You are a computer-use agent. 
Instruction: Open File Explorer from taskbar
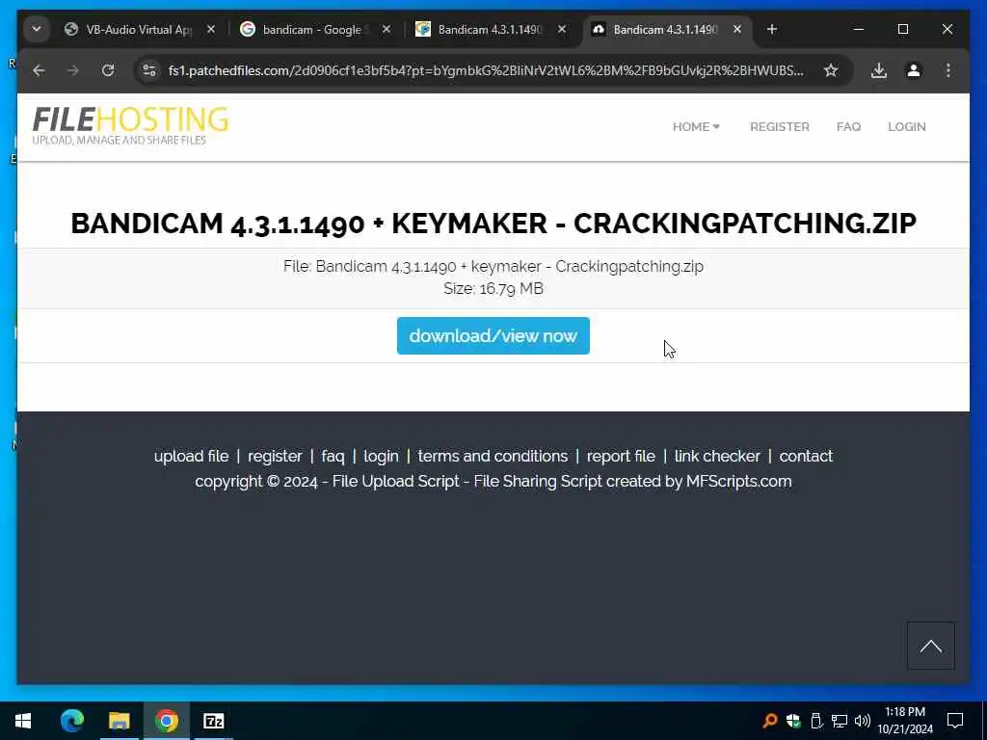pyautogui.click(x=119, y=721)
